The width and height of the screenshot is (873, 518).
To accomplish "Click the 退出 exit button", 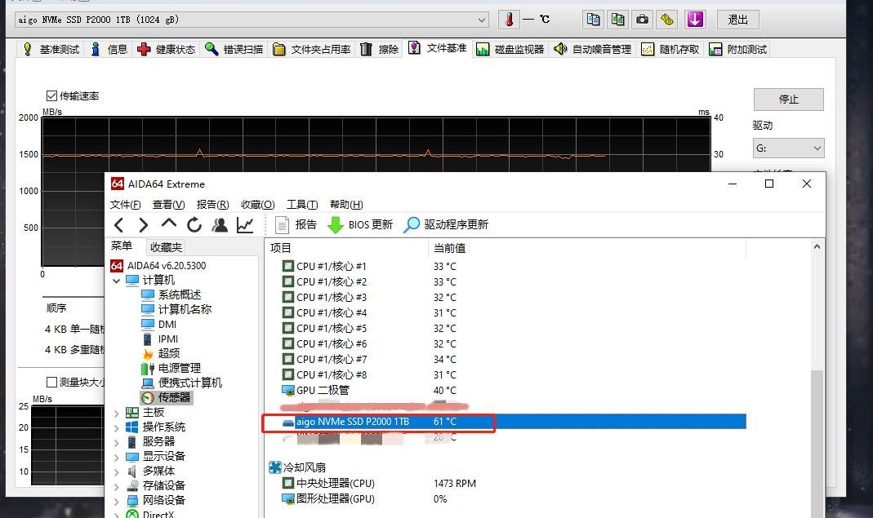I will point(737,19).
